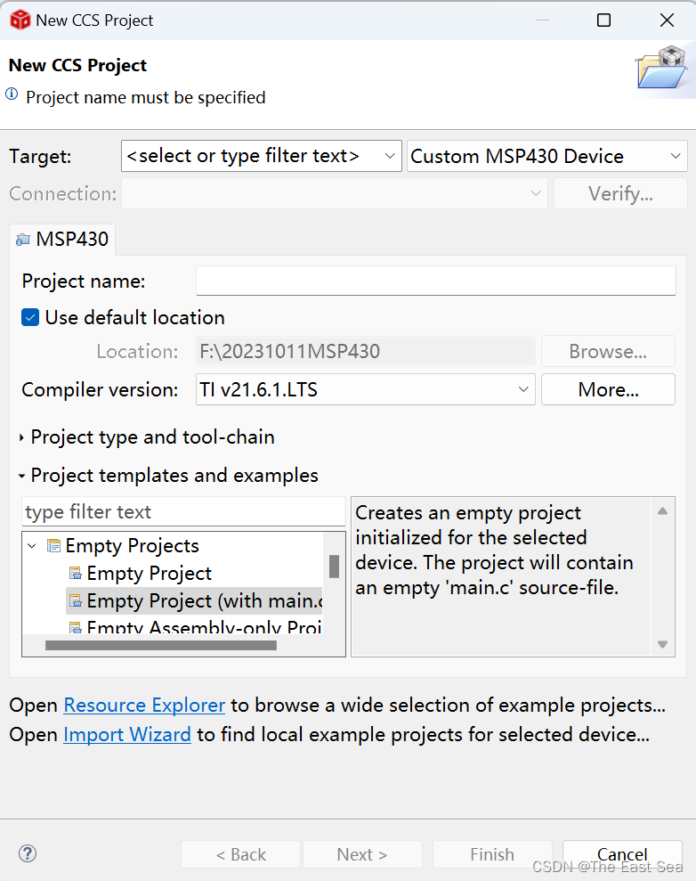Click the template list horizontal scrollbar

pyautogui.click(x=161, y=646)
